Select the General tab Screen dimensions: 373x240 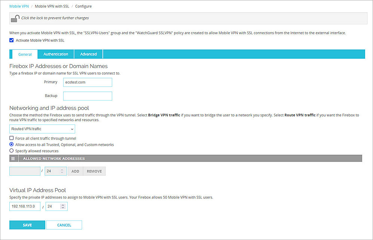25,54
